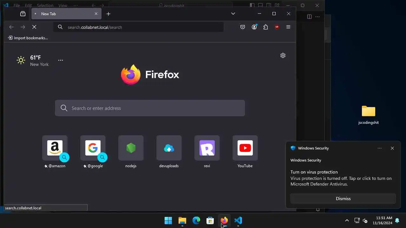Click the Turn on virus protection message
Image resolution: width=406 pixels, height=228 pixels.
pyautogui.click(x=341, y=178)
